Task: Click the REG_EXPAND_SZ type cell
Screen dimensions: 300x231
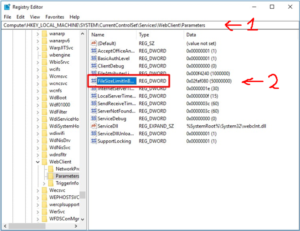Action: click(x=156, y=126)
